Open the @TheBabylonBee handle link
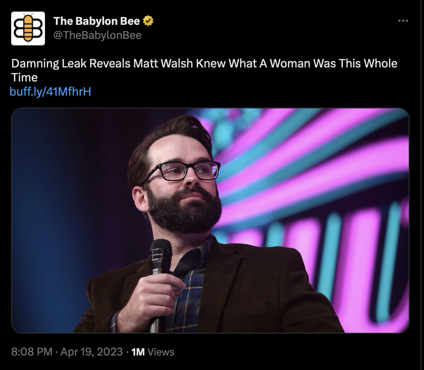Viewport: 424px width, 370px height. (97, 36)
